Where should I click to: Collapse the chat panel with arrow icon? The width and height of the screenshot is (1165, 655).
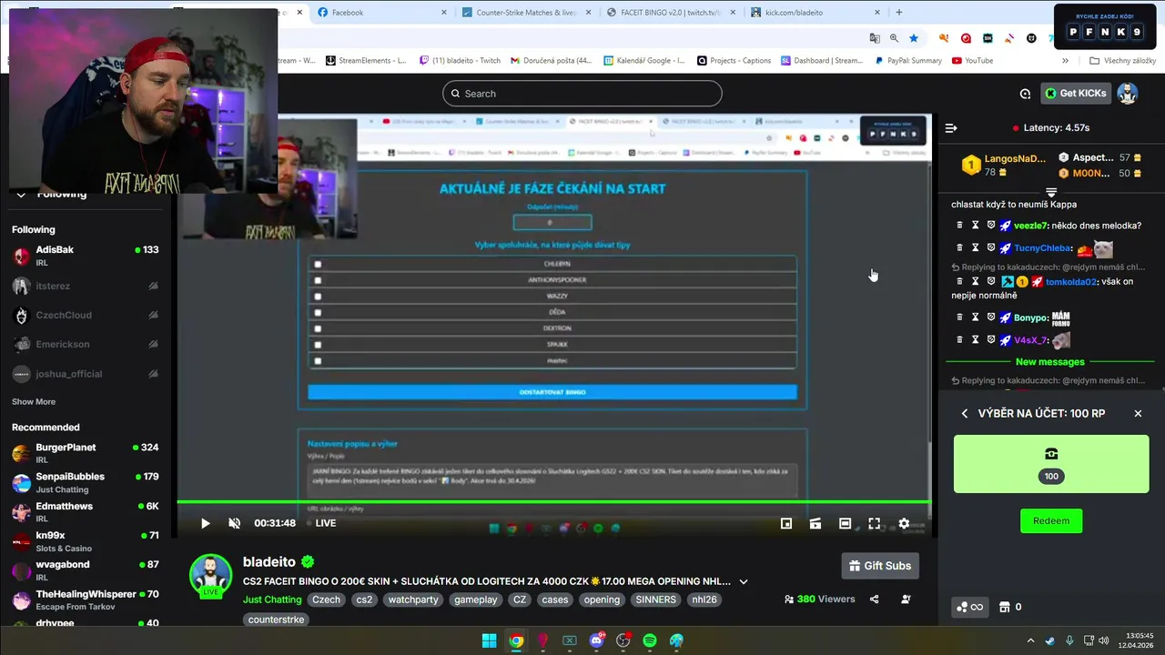point(951,128)
